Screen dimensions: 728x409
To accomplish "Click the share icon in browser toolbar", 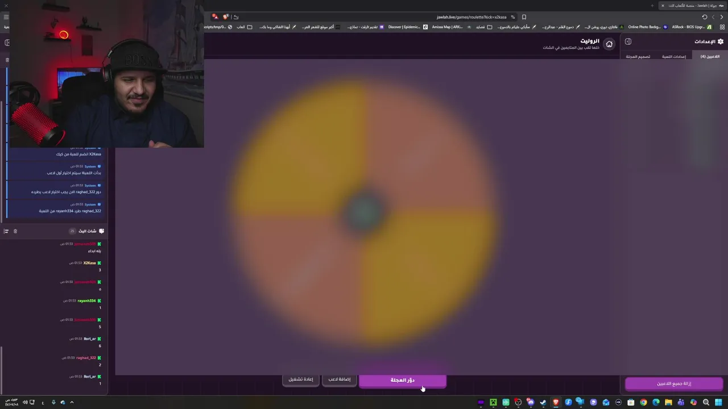I will 236,17.
